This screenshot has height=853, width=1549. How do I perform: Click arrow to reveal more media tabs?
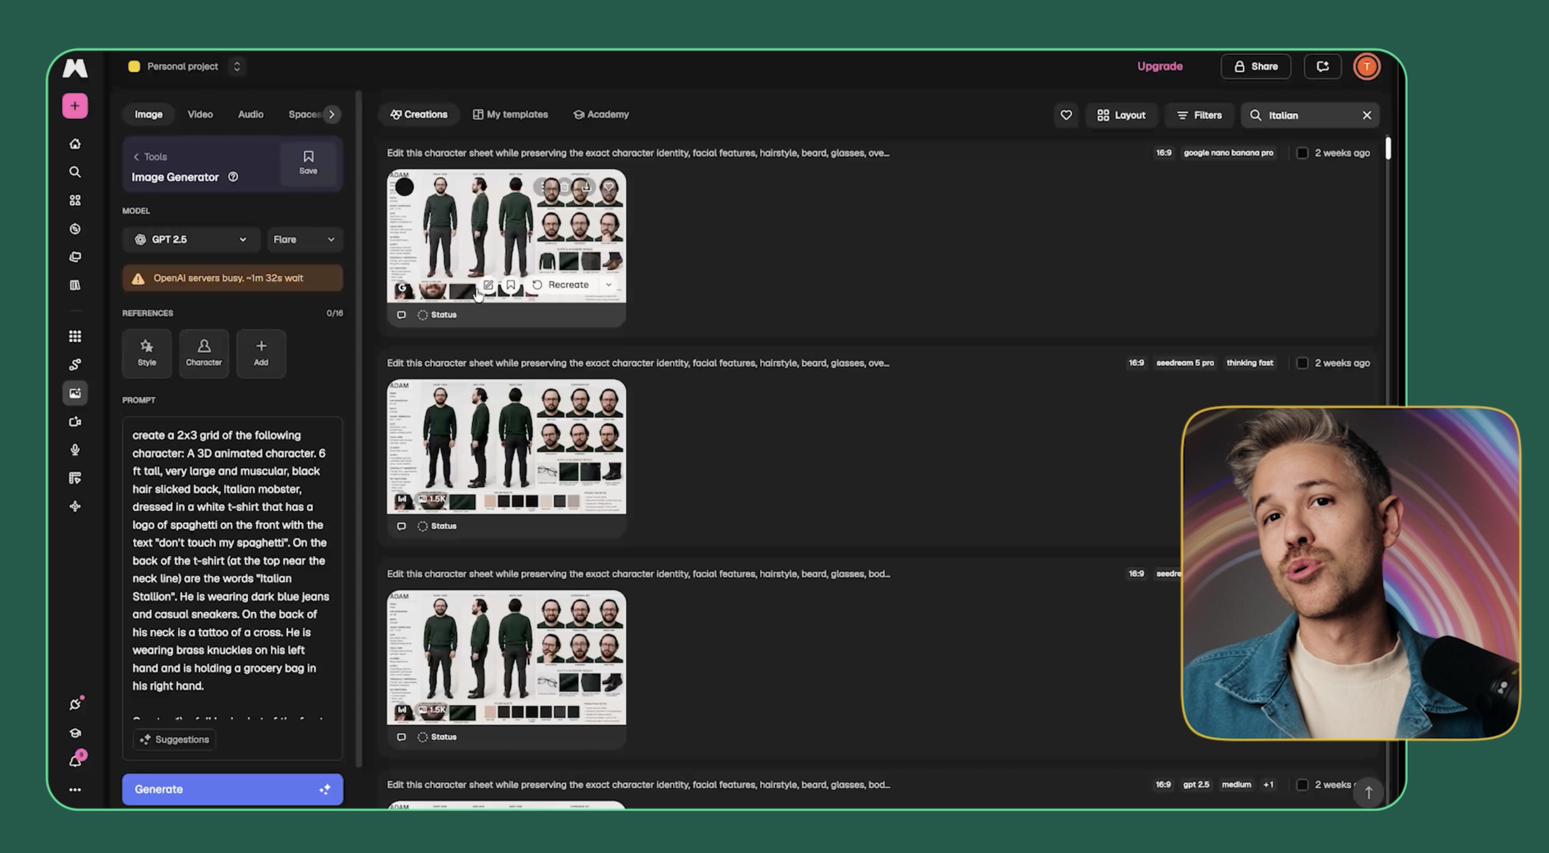[x=332, y=115]
